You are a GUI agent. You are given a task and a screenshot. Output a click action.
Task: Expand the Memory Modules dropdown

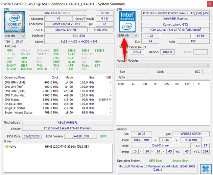[163, 66]
